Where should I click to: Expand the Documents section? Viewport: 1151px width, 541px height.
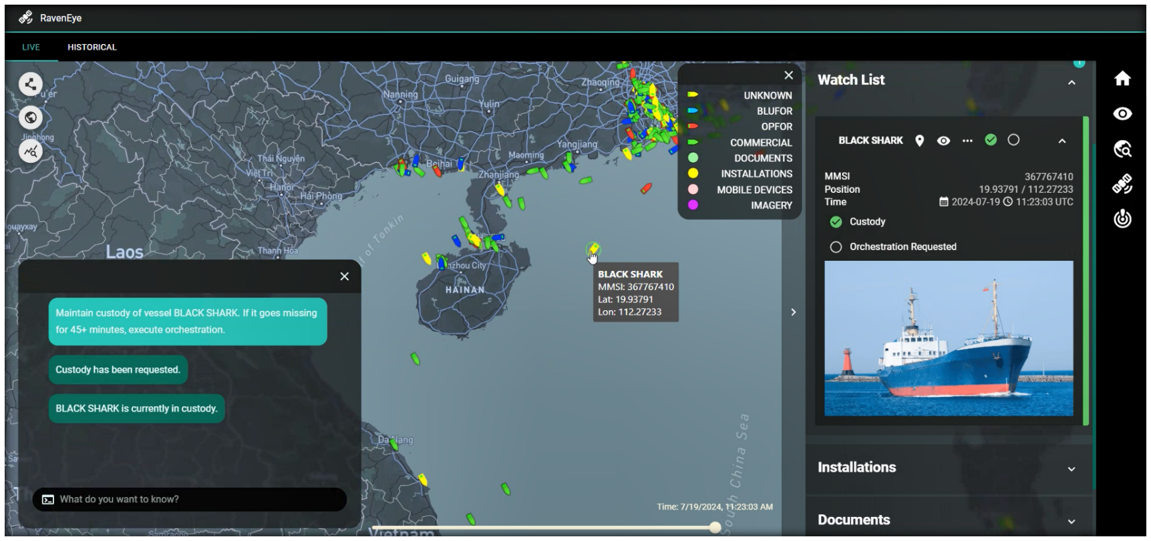pos(1072,522)
